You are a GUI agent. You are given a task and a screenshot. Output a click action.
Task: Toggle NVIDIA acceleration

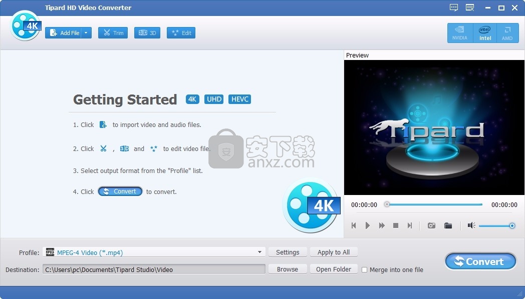[460, 33]
